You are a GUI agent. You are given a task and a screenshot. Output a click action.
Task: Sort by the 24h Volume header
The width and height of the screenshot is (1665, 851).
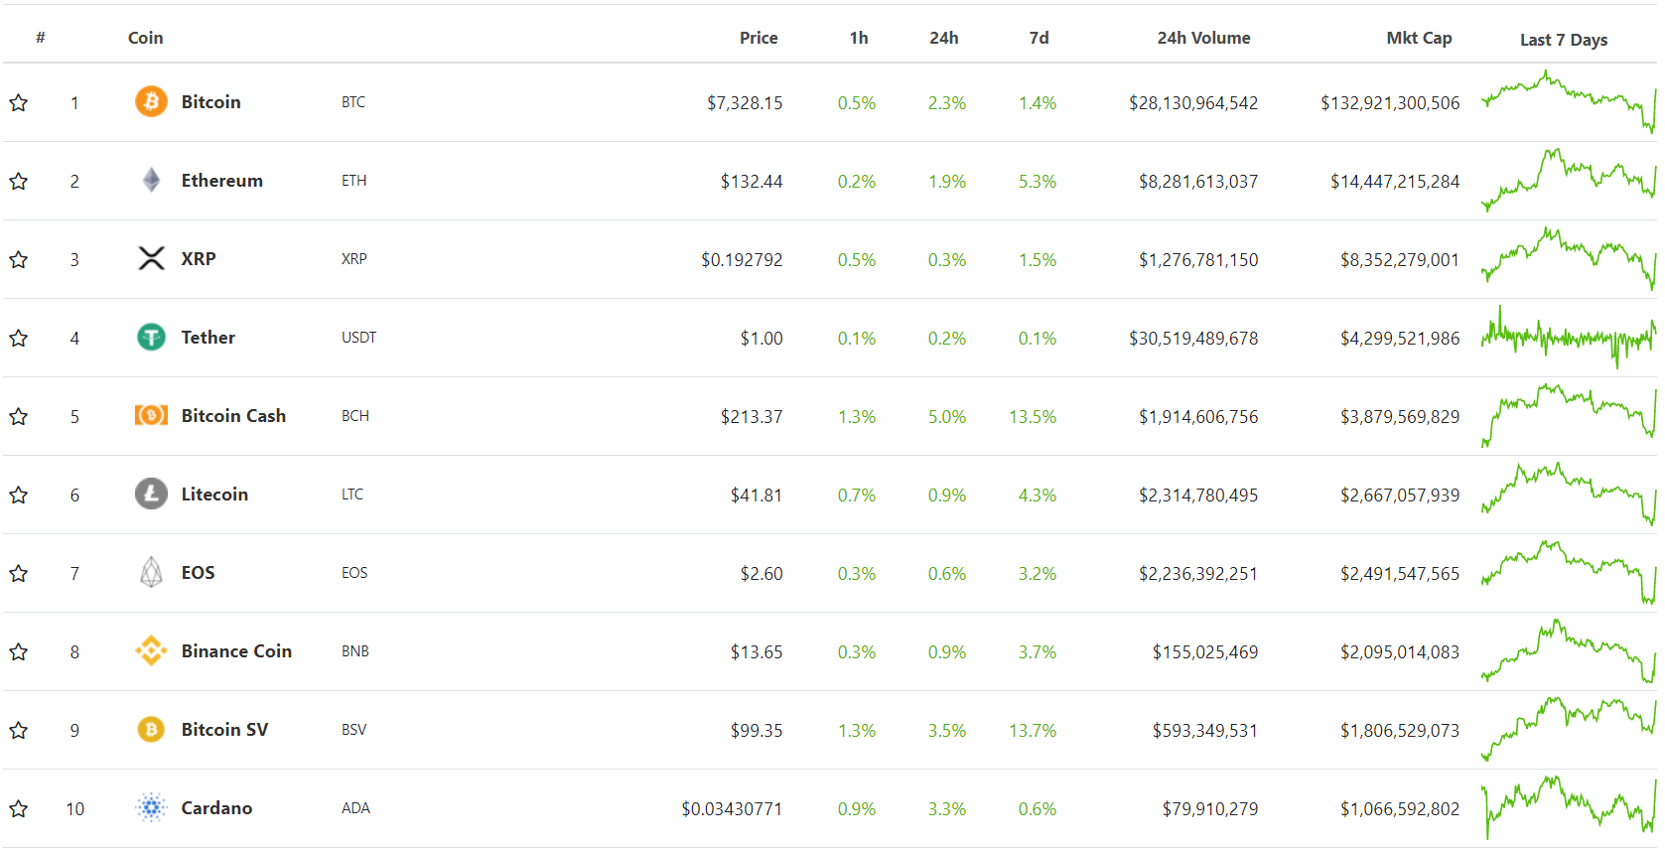(1203, 38)
